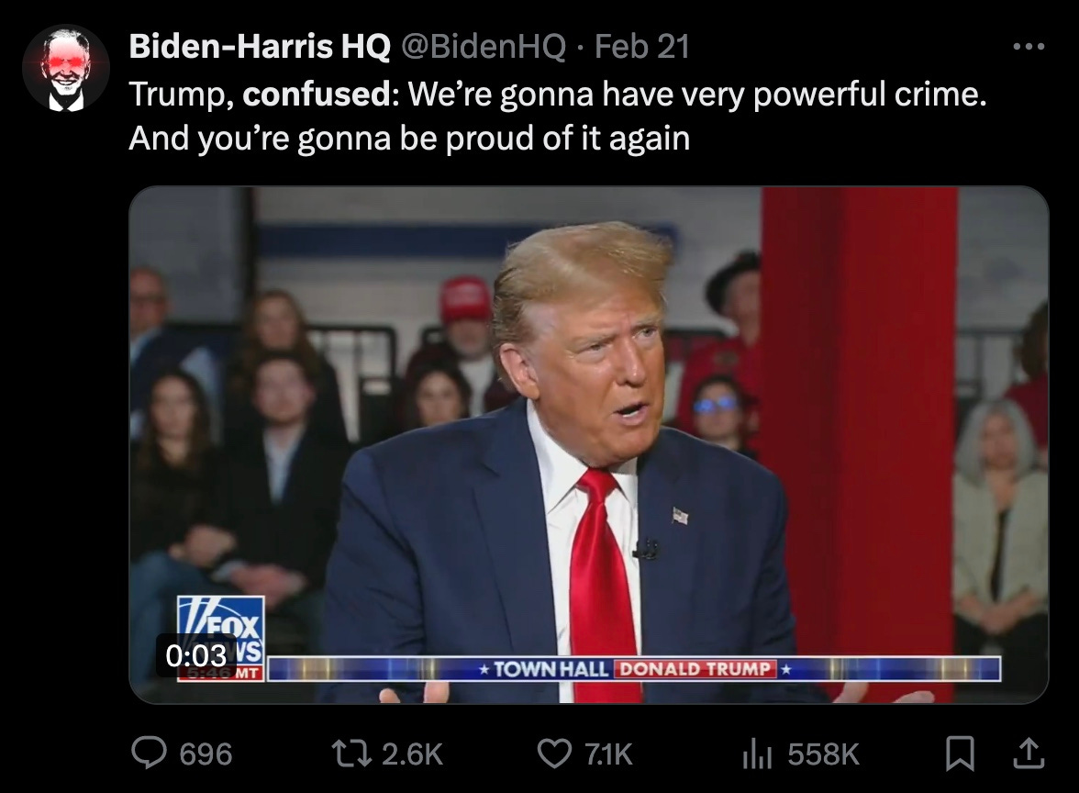
Task: Bookmark this tweet
Action: [x=960, y=753]
